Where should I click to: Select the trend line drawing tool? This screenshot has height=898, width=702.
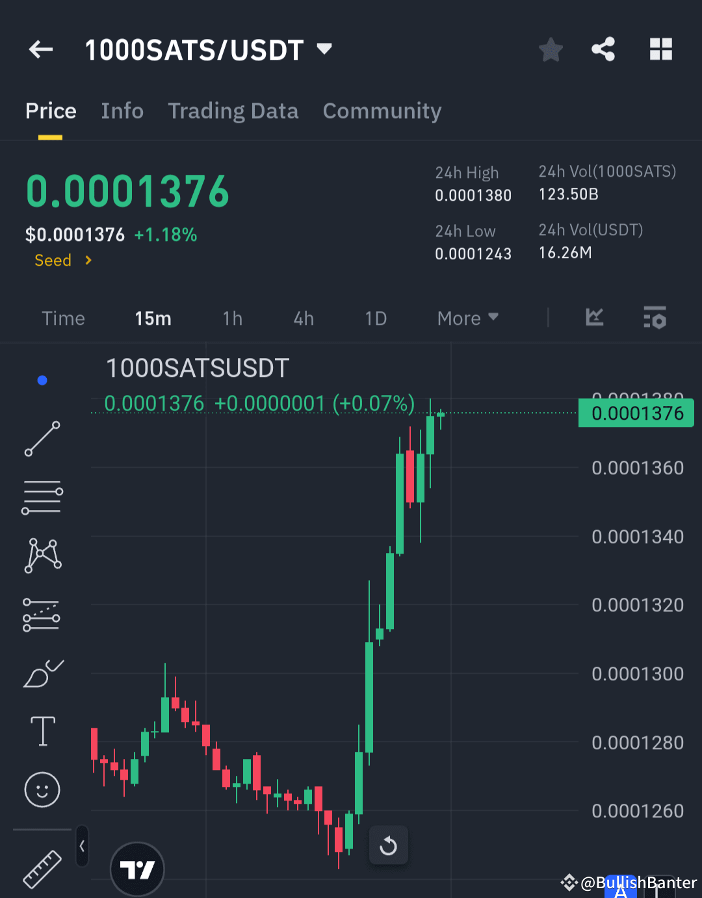pyautogui.click(x=42, y=439)
